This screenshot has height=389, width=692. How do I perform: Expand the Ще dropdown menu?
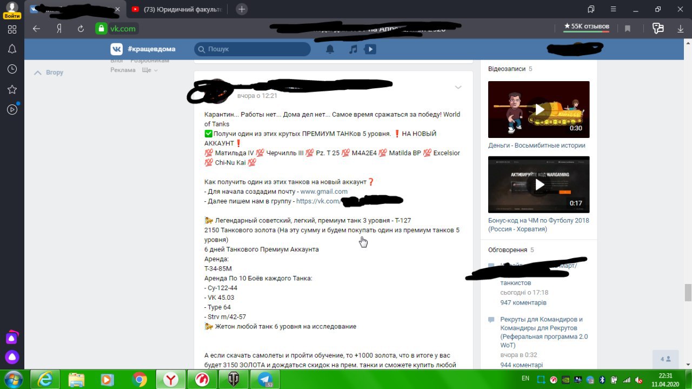pyautogui.click(x=150, y=70)
